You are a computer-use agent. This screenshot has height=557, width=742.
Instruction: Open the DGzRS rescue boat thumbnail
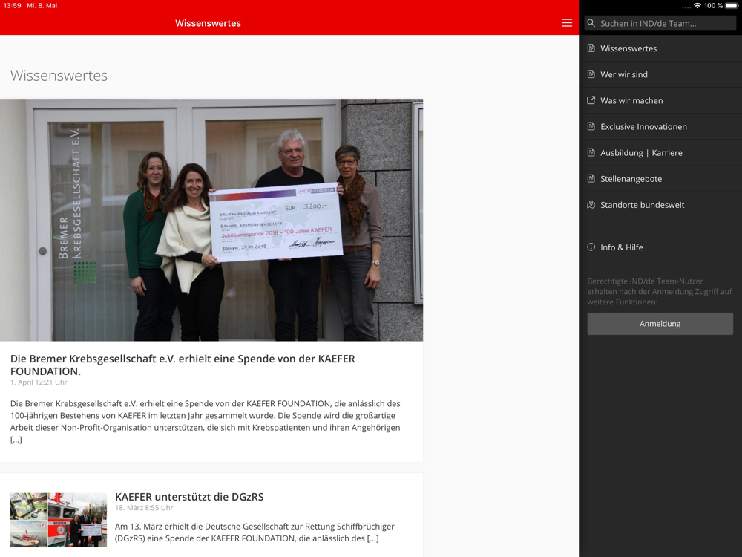coord(59,520)
